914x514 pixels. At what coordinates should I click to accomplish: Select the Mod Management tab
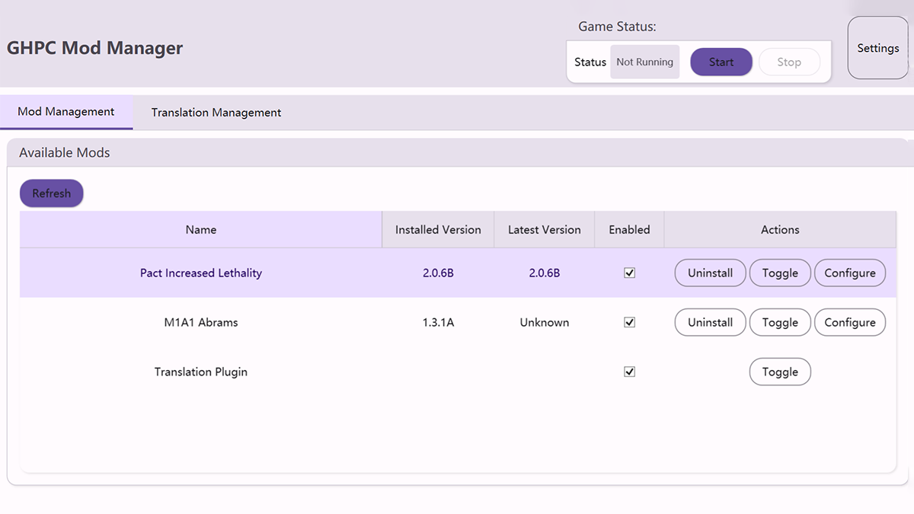(x=66, y=112)
